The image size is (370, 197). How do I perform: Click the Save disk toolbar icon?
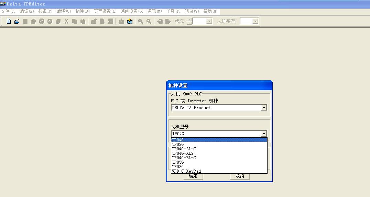tap(25, 21)
